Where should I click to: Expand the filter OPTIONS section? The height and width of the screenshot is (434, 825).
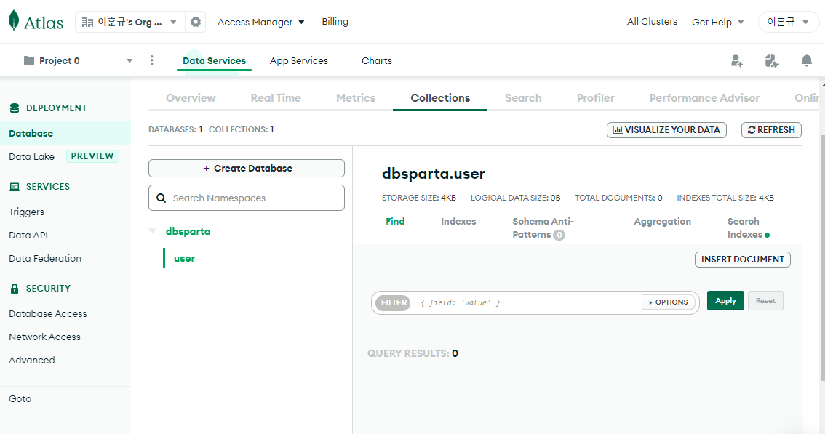click(x=668, y=302)
